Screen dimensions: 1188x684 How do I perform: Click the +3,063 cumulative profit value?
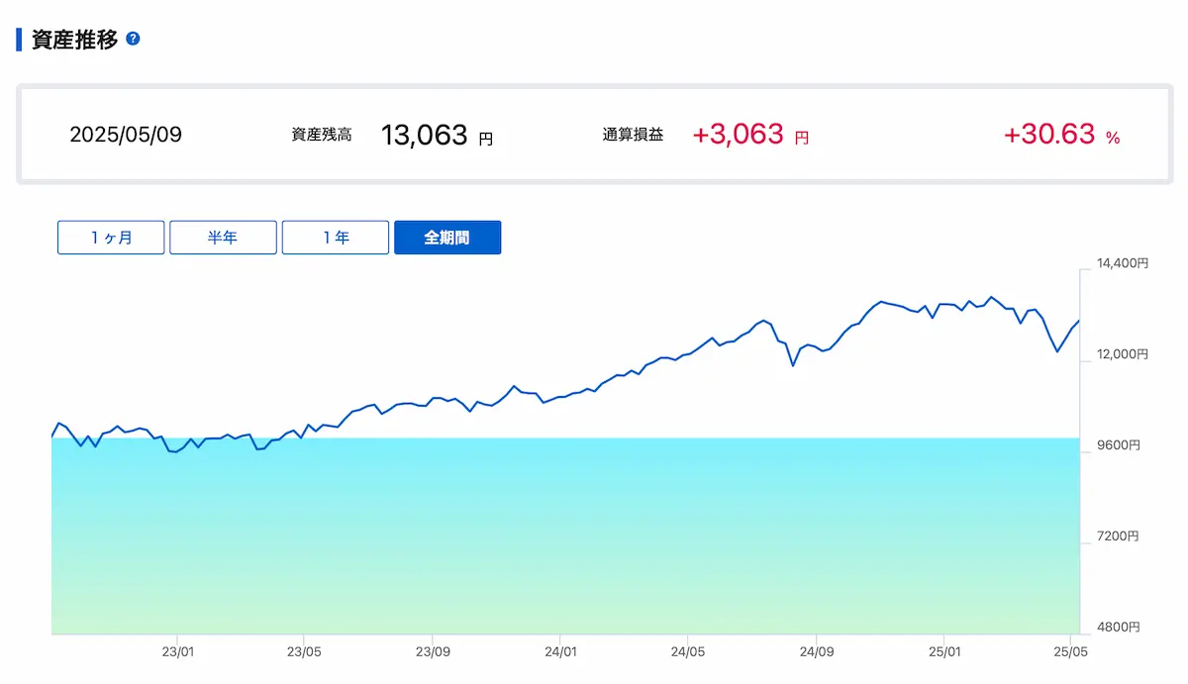coord(738,135)
